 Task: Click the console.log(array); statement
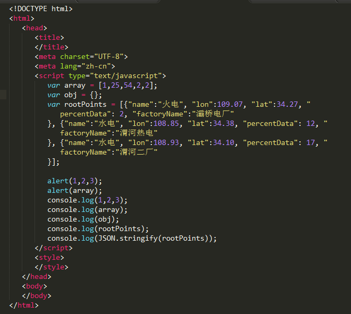[88, 210]
